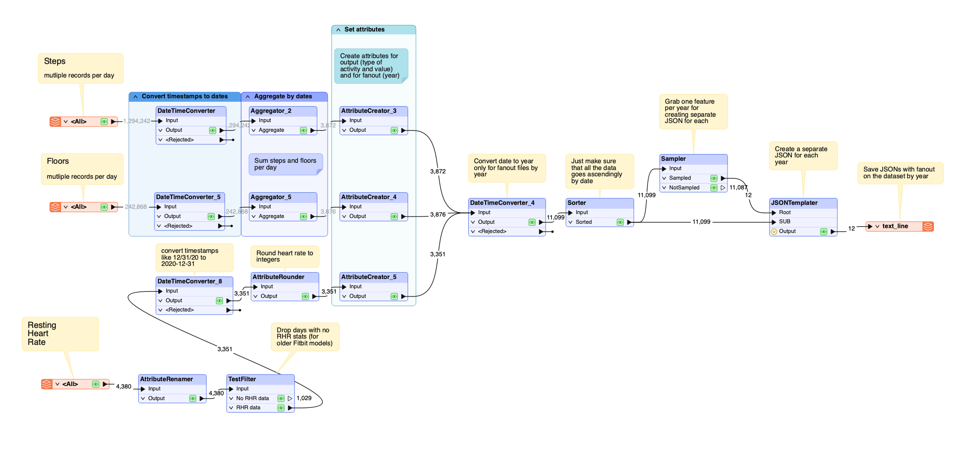Select the 'Drop days with no RHR stats' annotation
Viewport: 963px width, 450px height.
pyautogui.click(x=305, y=337)
